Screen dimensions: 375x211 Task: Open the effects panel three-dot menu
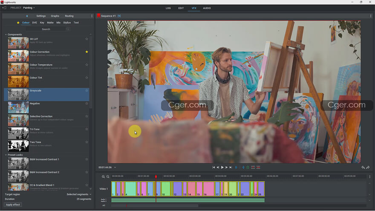tap(92, 16)
